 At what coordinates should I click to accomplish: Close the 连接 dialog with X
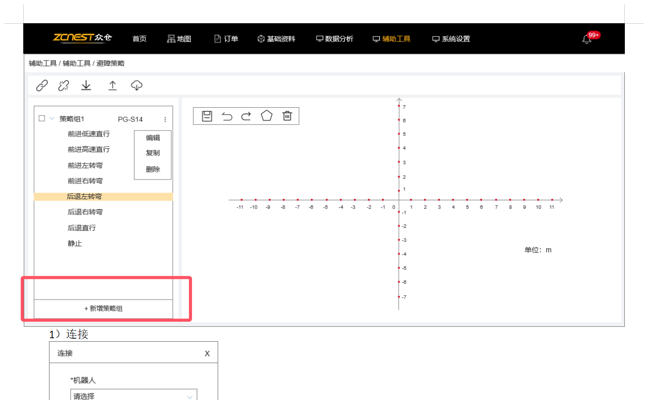point(207,353)
